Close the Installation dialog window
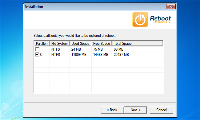This screenshot has width=200, height=120. (x=171, y=7)
